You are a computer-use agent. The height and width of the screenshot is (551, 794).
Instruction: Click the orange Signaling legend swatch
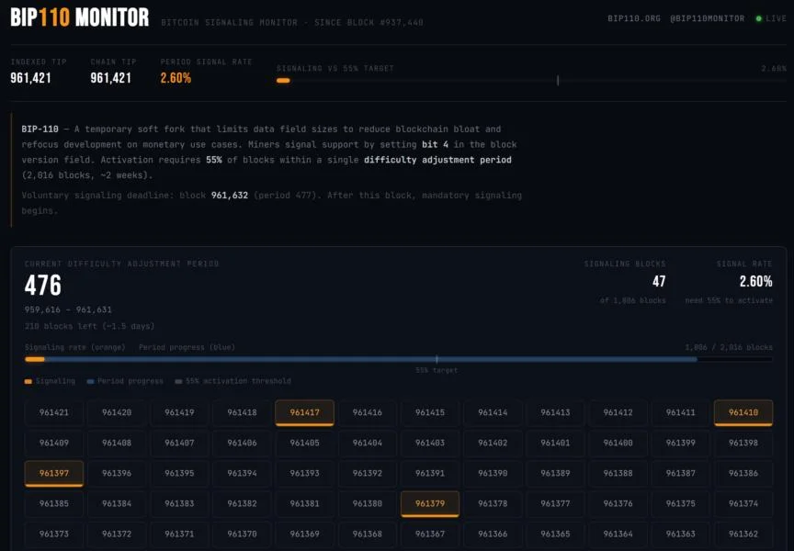pos(28,381)
